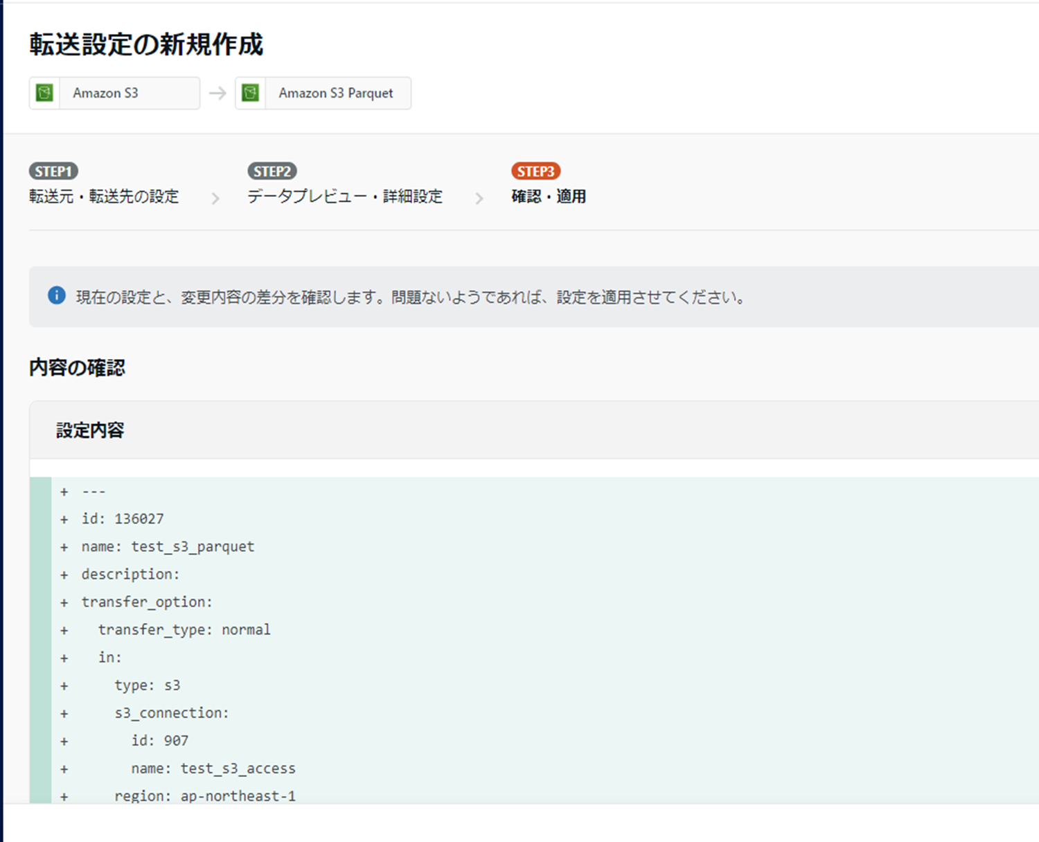The height and width of the screenshot is (842, 1039).
Task: Select the Amazon S3 Parquet destination box
Action: (323, 93)
